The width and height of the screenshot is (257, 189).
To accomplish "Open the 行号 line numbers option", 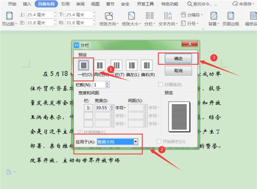I will coord(190,24).
